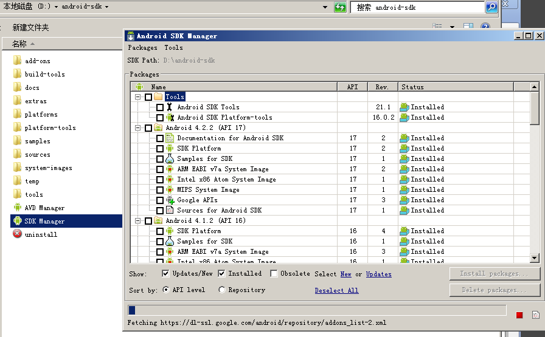Image resolution: width=545 pixels, height=337 pixels.
Task: Check the Android 4.2.2 (API 17) group checkbox
Action: click(148, 128)
